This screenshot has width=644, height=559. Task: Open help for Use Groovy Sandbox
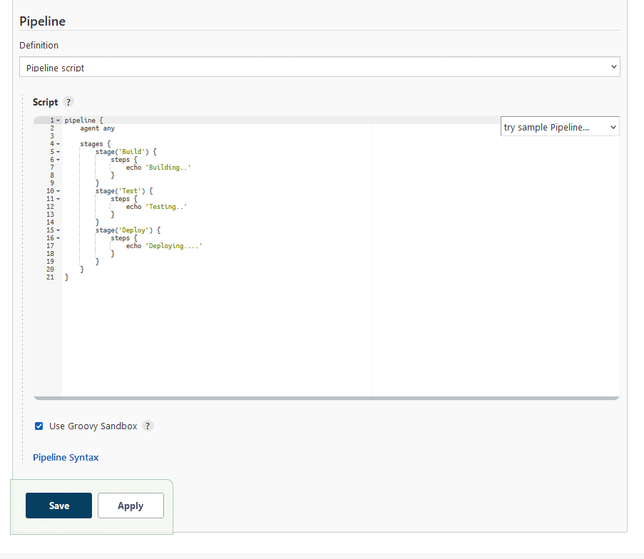click(x=148, y=426)
